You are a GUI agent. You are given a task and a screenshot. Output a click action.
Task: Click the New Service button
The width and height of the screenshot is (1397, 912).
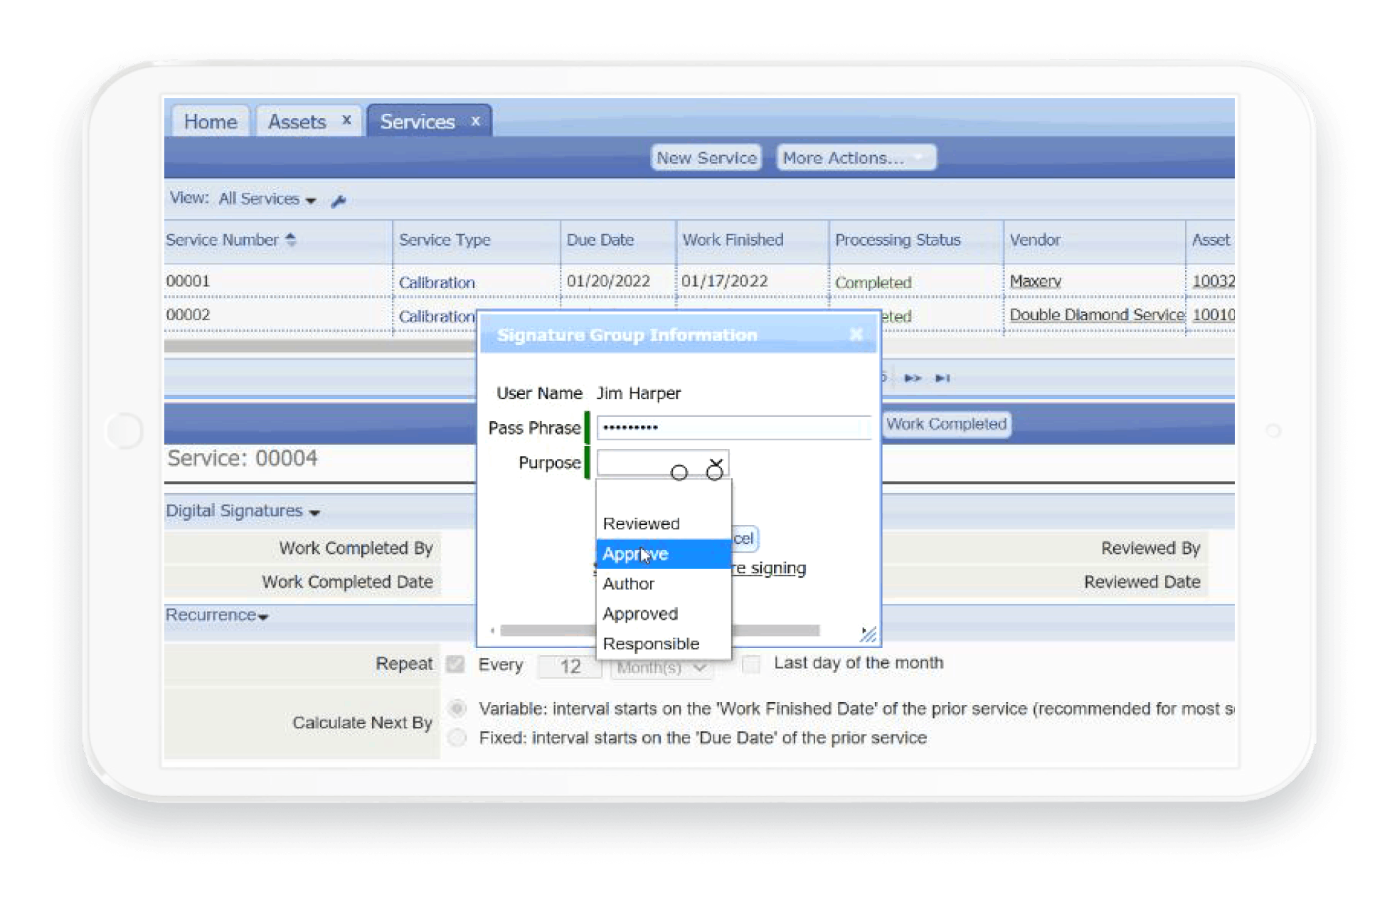coord(706,158)
